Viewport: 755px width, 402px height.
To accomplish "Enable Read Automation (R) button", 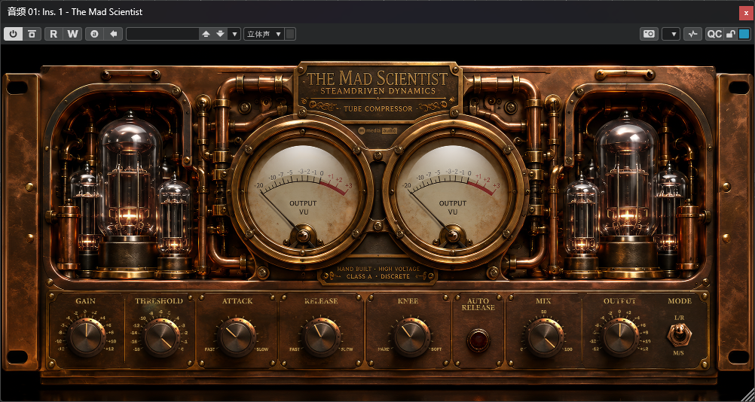I will [53, 34].
